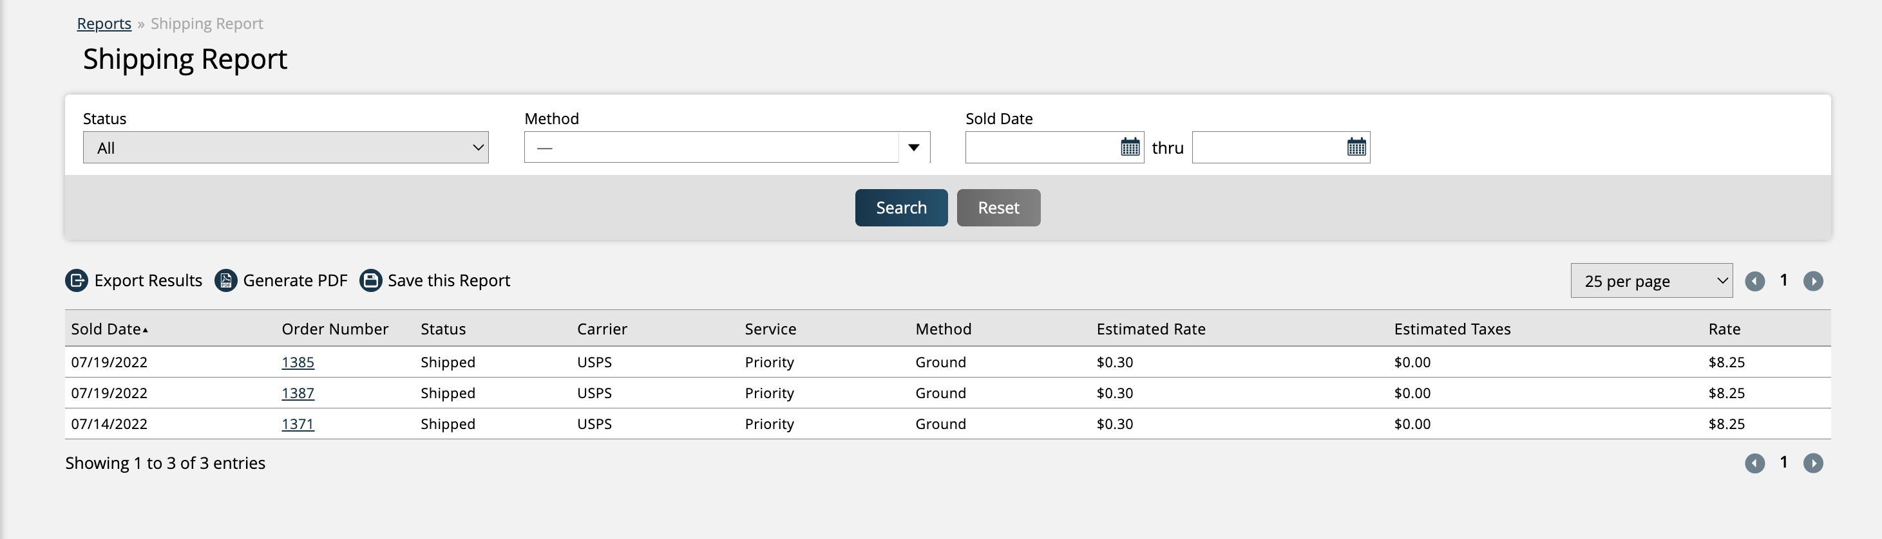Image resolution: width=1882 pixels, height=539 pixels.
Task: Click the Save this Report icon
Action: point(370,281)
